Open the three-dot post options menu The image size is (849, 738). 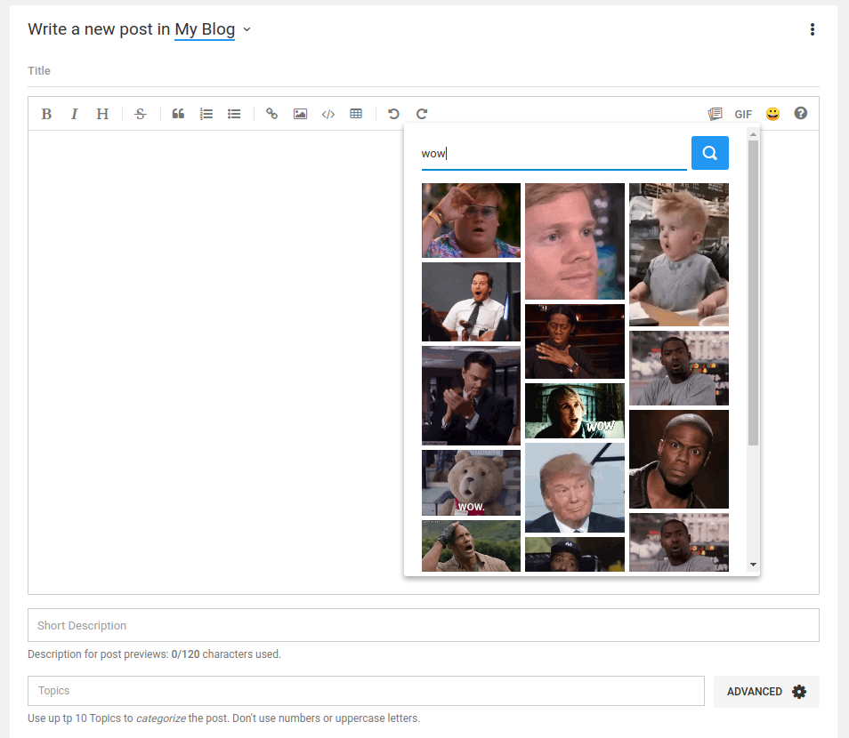tap(813, 29)
